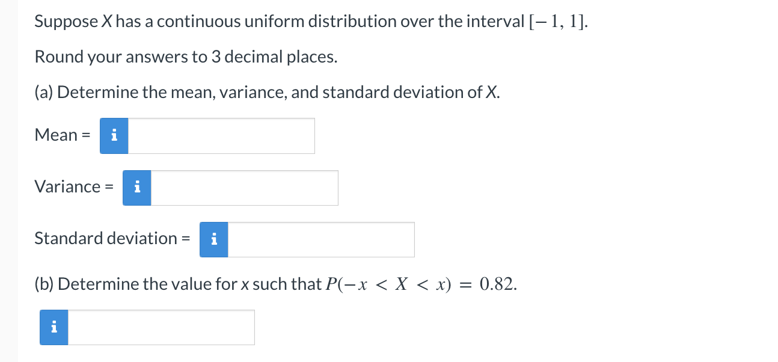Image resolution: width=778 pixels, height=362 pixels.
Task: Click the part (a) question text
Action: [266, 92]
